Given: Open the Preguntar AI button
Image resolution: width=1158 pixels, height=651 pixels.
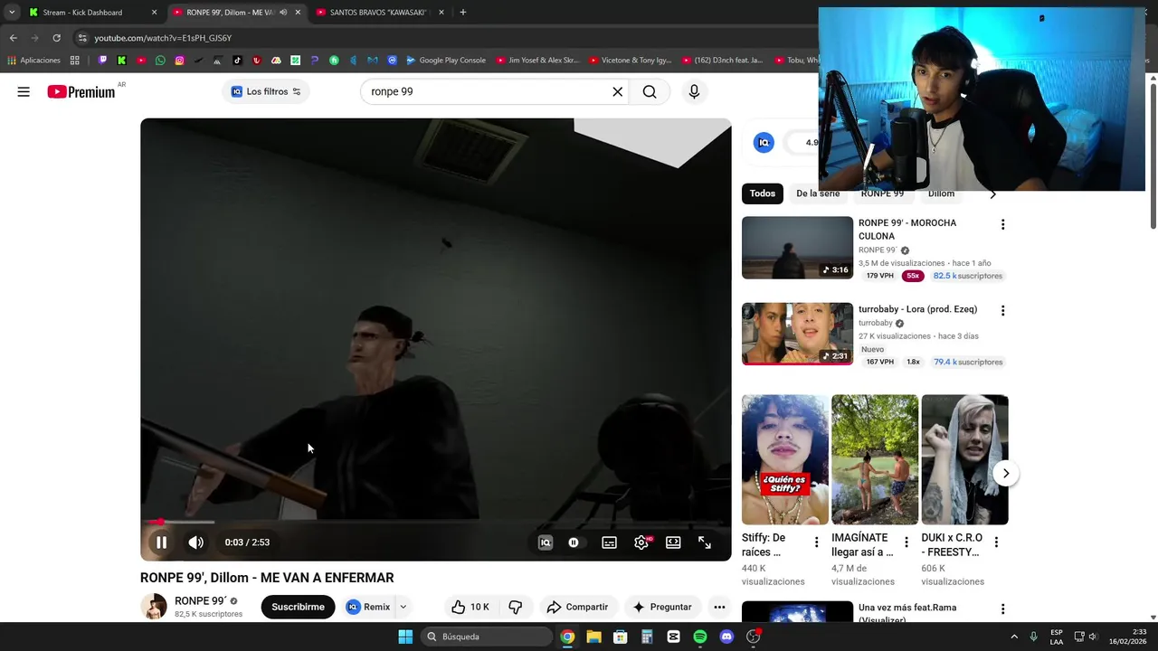Looking at the screenshot, I should point(661,607).
